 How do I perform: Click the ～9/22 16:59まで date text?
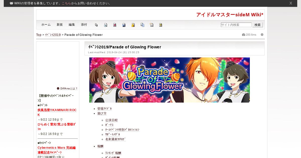click(50, 134)
